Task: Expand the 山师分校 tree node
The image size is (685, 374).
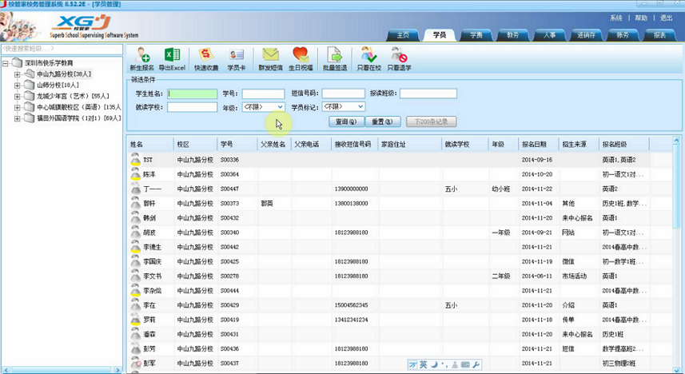Action: [17, 86]
